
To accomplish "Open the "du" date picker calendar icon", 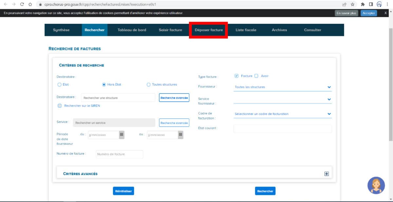I will (122, 134).
